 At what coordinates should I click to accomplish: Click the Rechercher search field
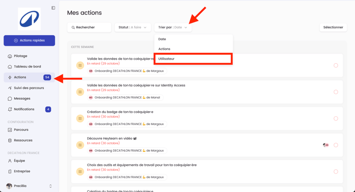coord(89,27)
